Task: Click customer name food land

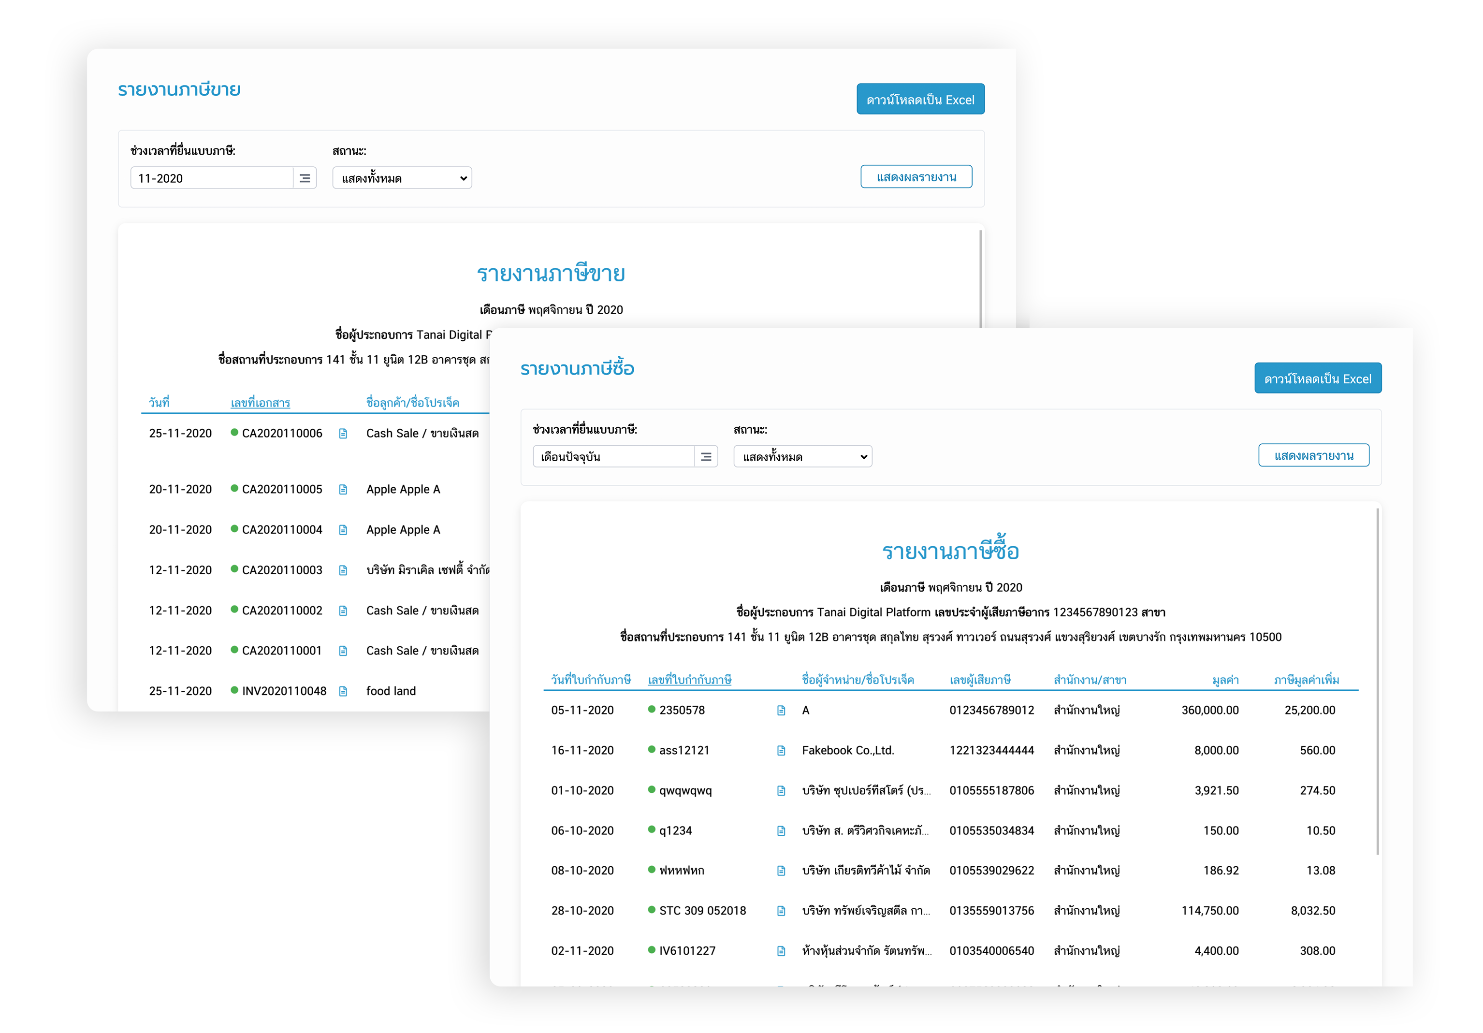Action: click(x=391, y=691)
